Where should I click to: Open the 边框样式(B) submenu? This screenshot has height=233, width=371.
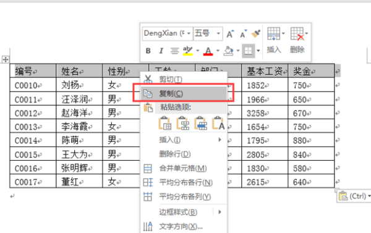point(184,212)
